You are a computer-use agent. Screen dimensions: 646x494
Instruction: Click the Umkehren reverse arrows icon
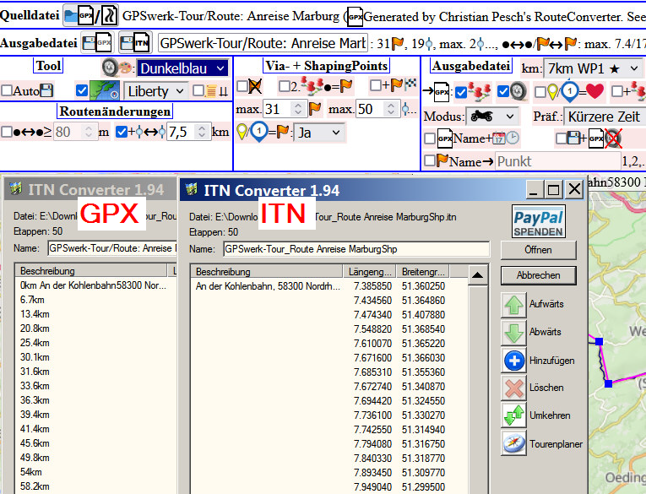(x=513, y=415)
